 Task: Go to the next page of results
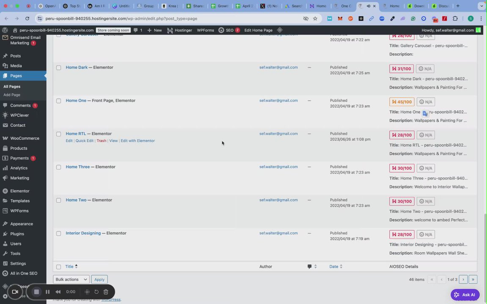click(463, 279)
